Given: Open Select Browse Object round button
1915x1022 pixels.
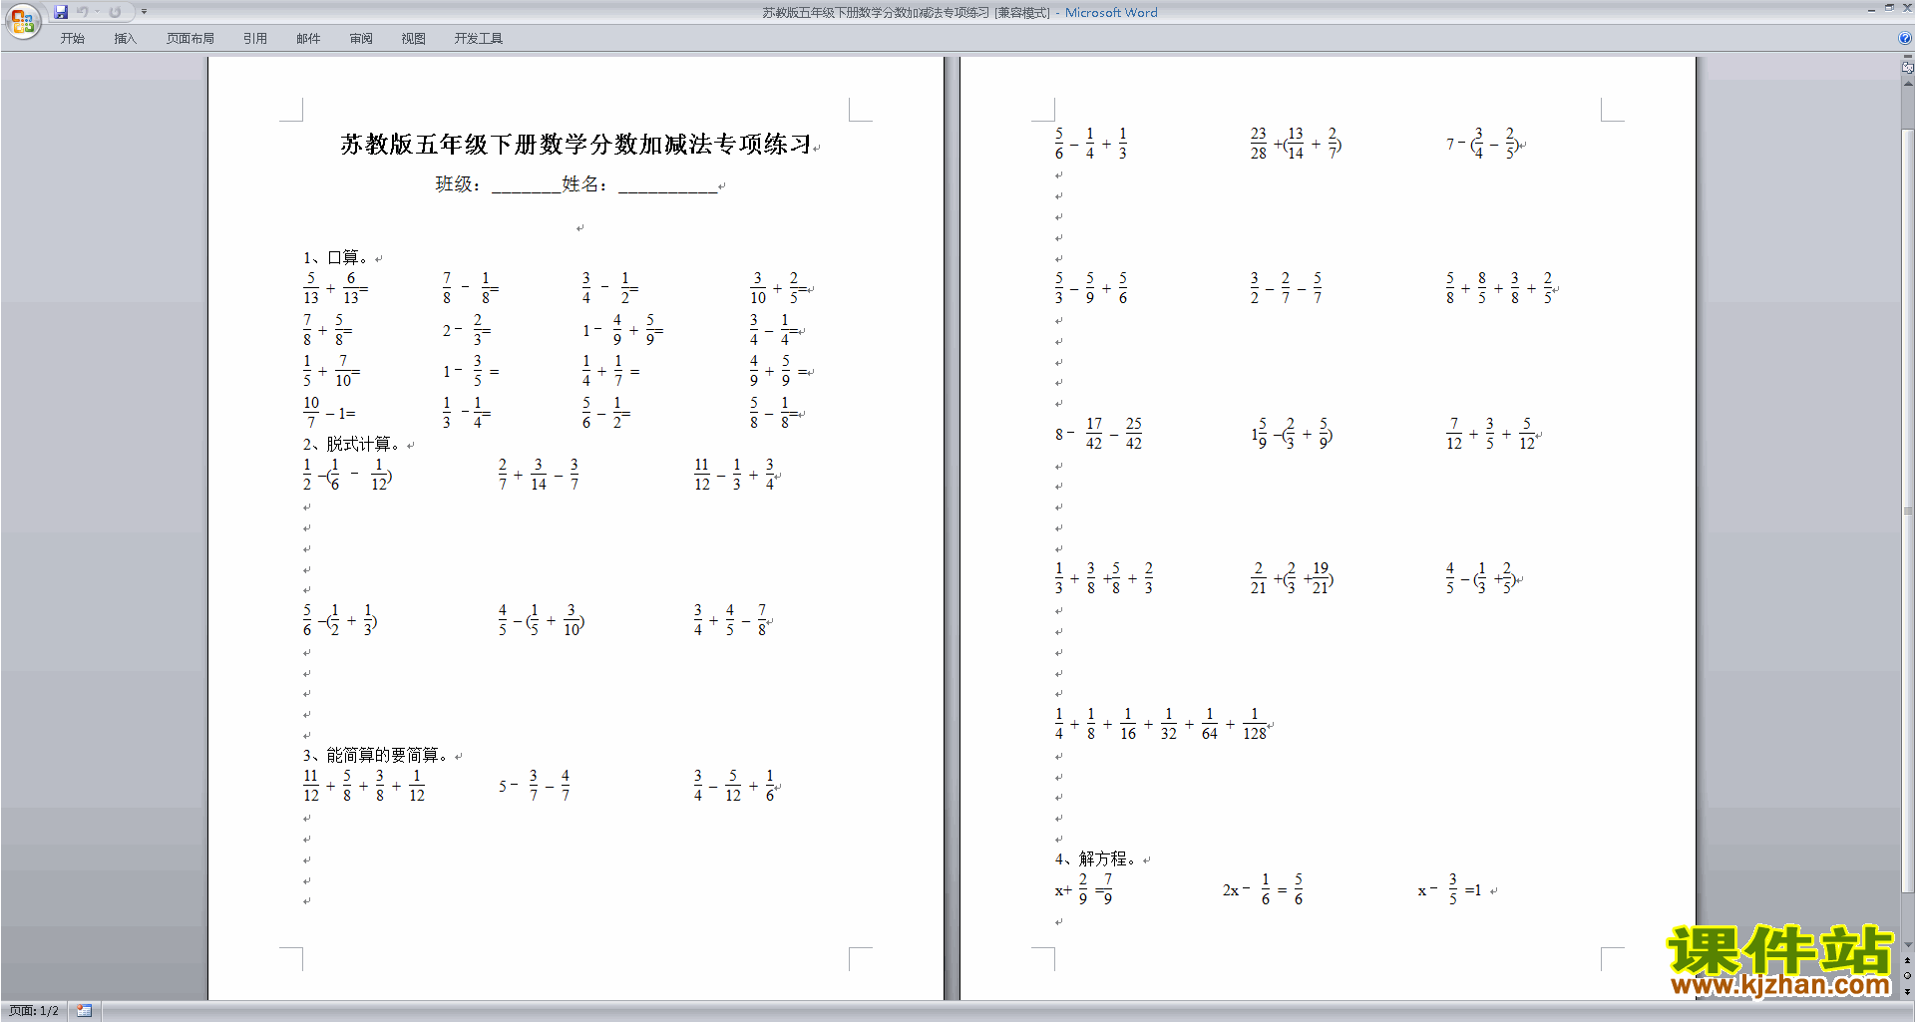Looking at the screenshot, I should click(1907, 976).
